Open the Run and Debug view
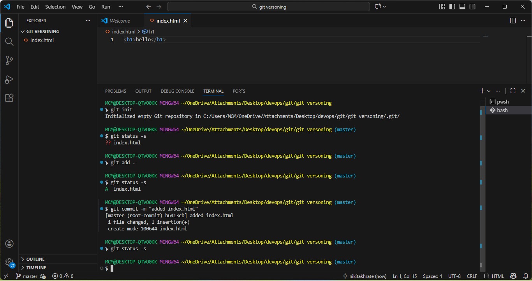 (x=9, y=79)
